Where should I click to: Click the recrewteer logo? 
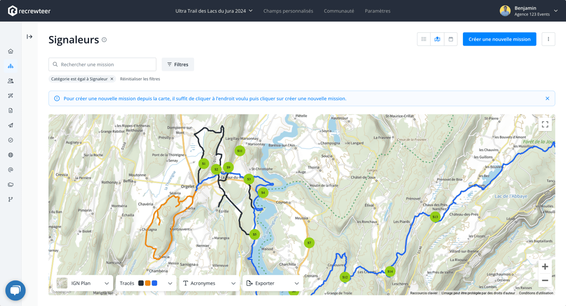tap(29, 11)
